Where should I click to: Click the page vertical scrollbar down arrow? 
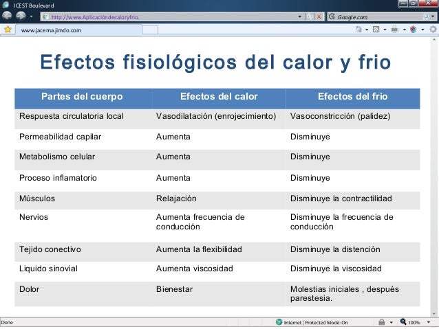[434, 314]
